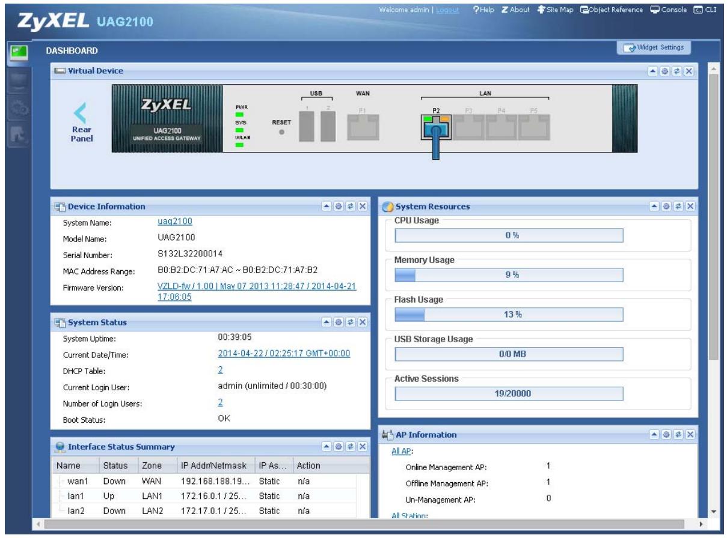727x538 pixels.
Task: Collapse the System Resources widget
Action: coord(655,206)
